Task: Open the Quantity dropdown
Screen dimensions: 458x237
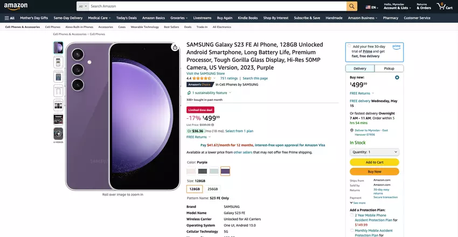Action: coord(374,152)
